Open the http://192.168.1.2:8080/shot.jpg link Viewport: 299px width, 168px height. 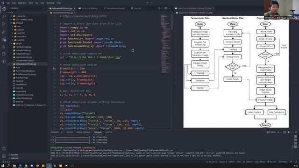[95, 57]
